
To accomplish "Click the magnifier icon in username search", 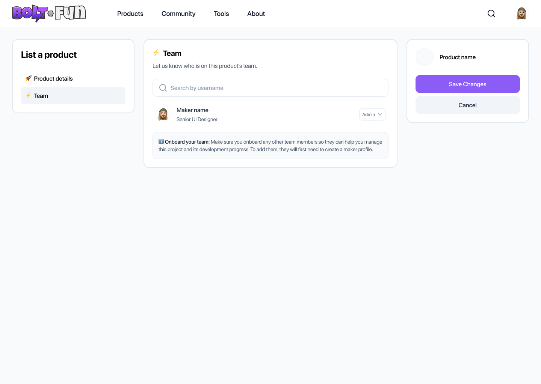I will [x=163, y=88].
